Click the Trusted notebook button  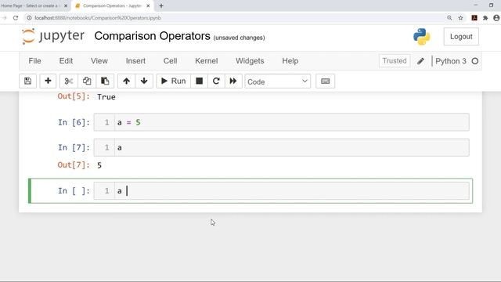tap(395, 61)
